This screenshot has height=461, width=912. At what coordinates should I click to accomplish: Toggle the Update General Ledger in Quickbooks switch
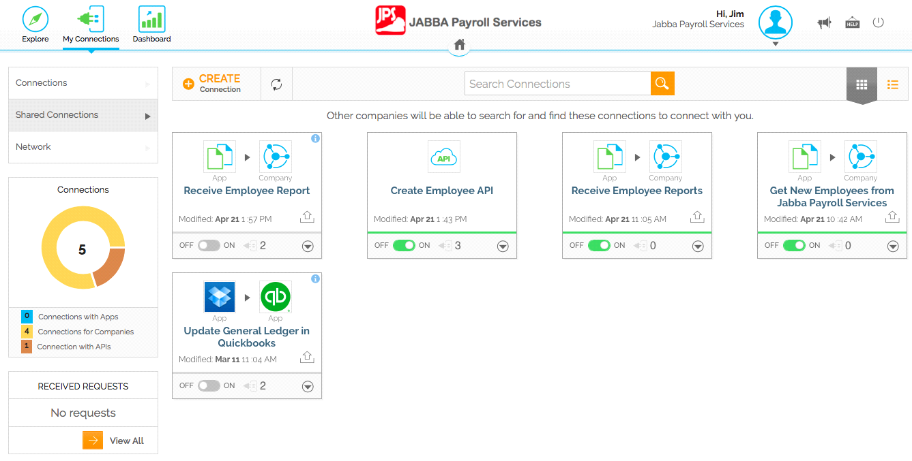pos(209,386)
